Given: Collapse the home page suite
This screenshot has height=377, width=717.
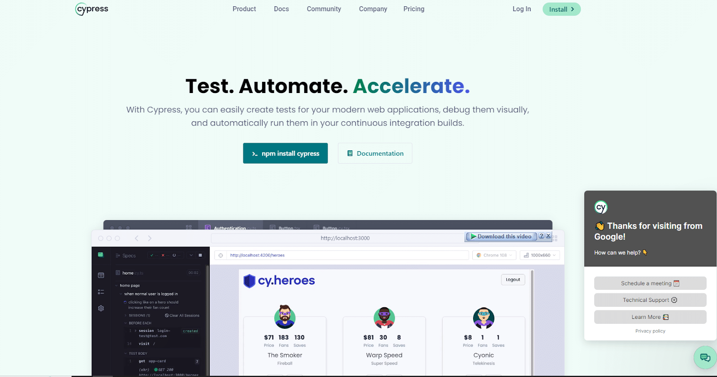Looking at the screenshot, I should click(128, 285).
